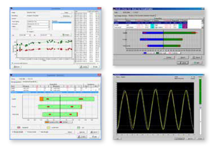The image size is (212, 149).
Task: Select the second row in blue-green results table
Action: point(151,25)
